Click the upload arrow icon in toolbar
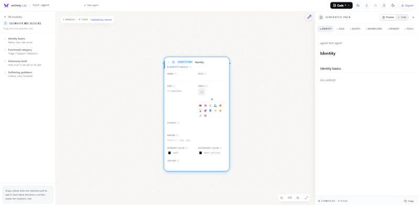 [x=367, y=5]
